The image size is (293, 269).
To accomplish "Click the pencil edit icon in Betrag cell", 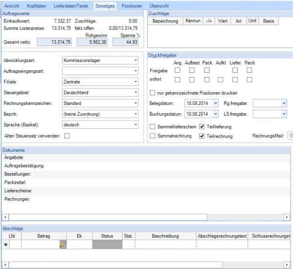I will 63,245.
